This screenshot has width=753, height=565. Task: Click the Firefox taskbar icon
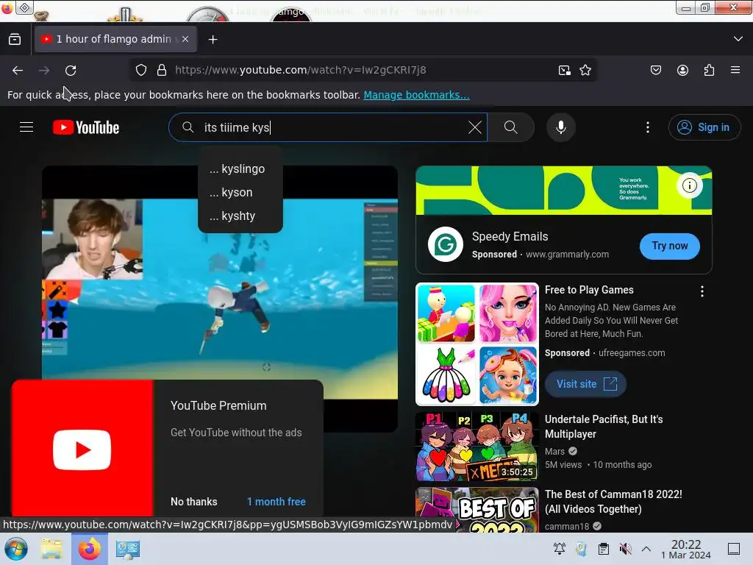(89, 549)
